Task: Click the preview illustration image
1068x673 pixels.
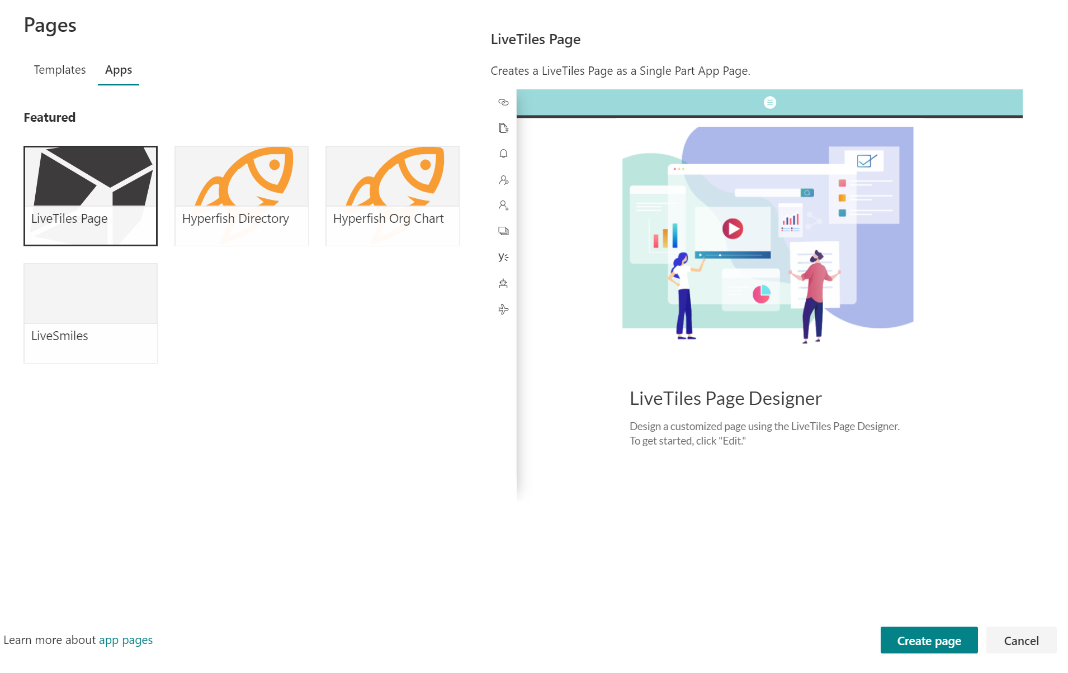Action: (768, 235)
